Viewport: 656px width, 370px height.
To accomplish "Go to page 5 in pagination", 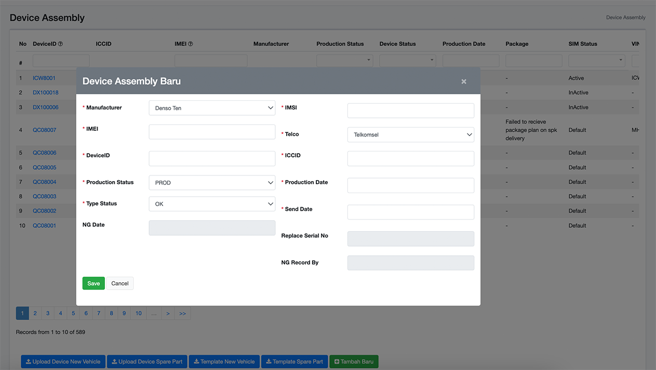I will tap(73, 313).
